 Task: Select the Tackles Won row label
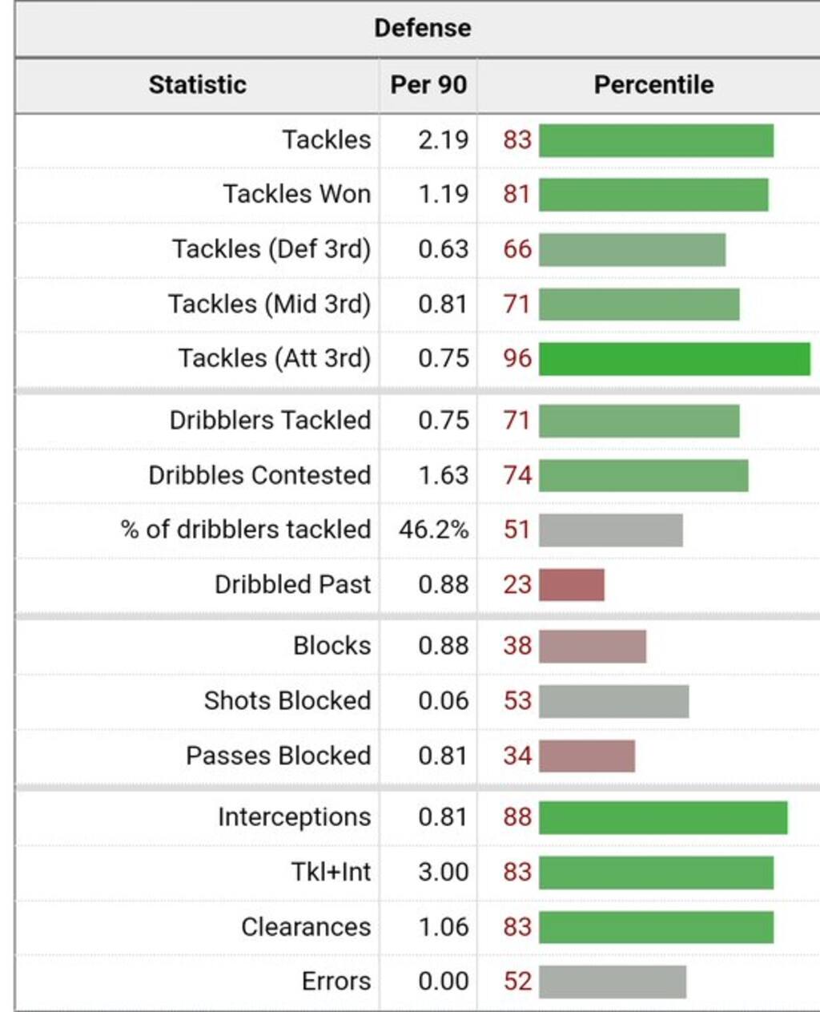(296, 195)
